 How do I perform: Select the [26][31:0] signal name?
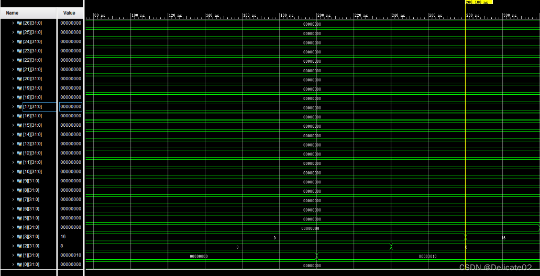[32, 23]
